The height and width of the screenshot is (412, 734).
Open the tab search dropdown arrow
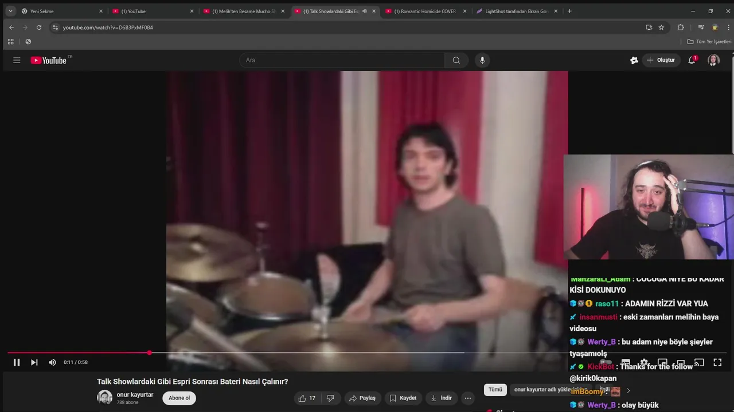pos(10,11)
